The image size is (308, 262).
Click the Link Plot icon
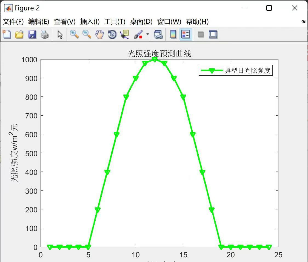158,34
